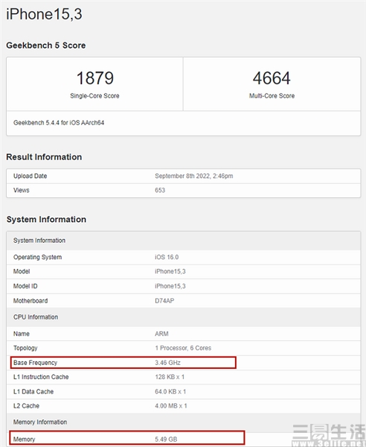Select the 4.00 MB x 1 value
Screen dimensions: 366x447
pyautogui.click(x=171, y=406)
